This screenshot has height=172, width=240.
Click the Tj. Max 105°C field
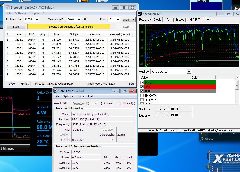click(86, 152)
